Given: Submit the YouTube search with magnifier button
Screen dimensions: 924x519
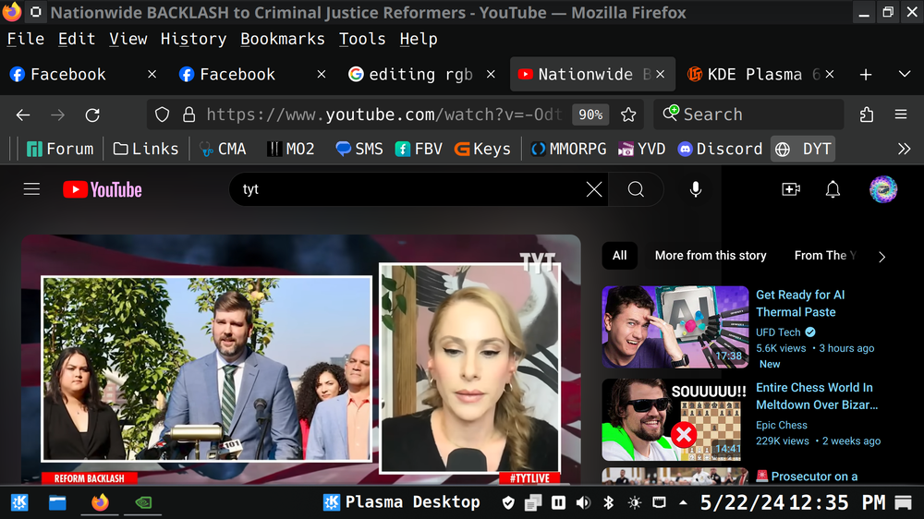Looking at the screenshot, I should click(636, 189).
